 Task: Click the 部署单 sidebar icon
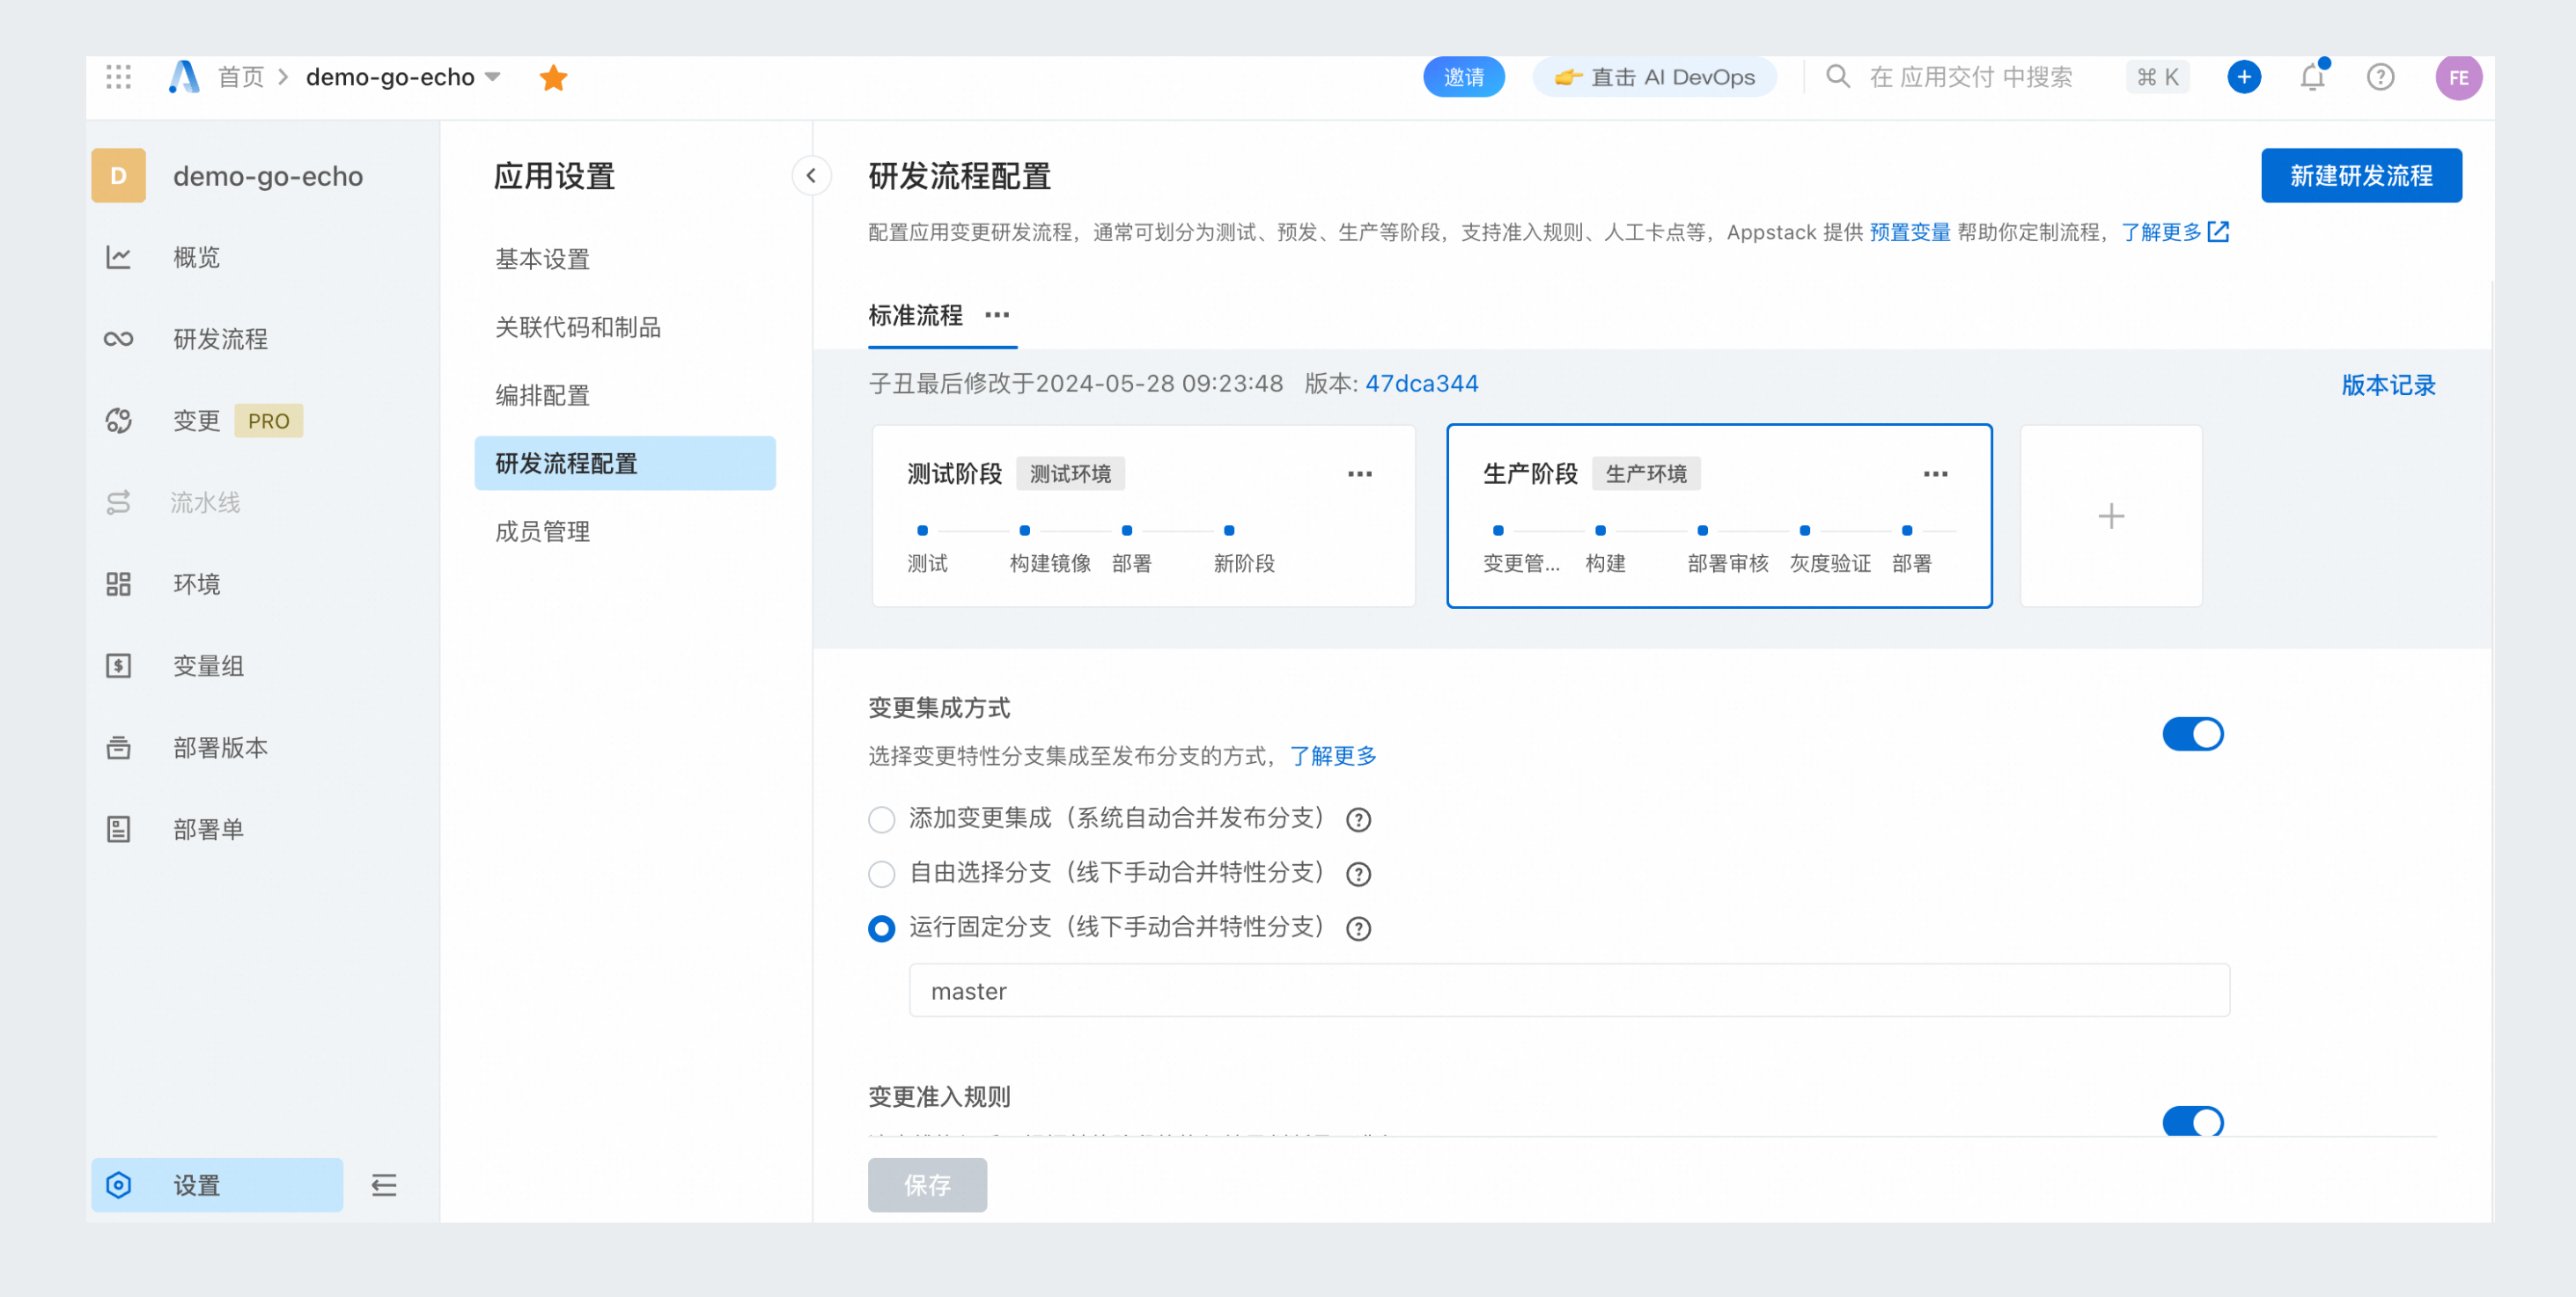pyautogui.click(x=119, y=830)
